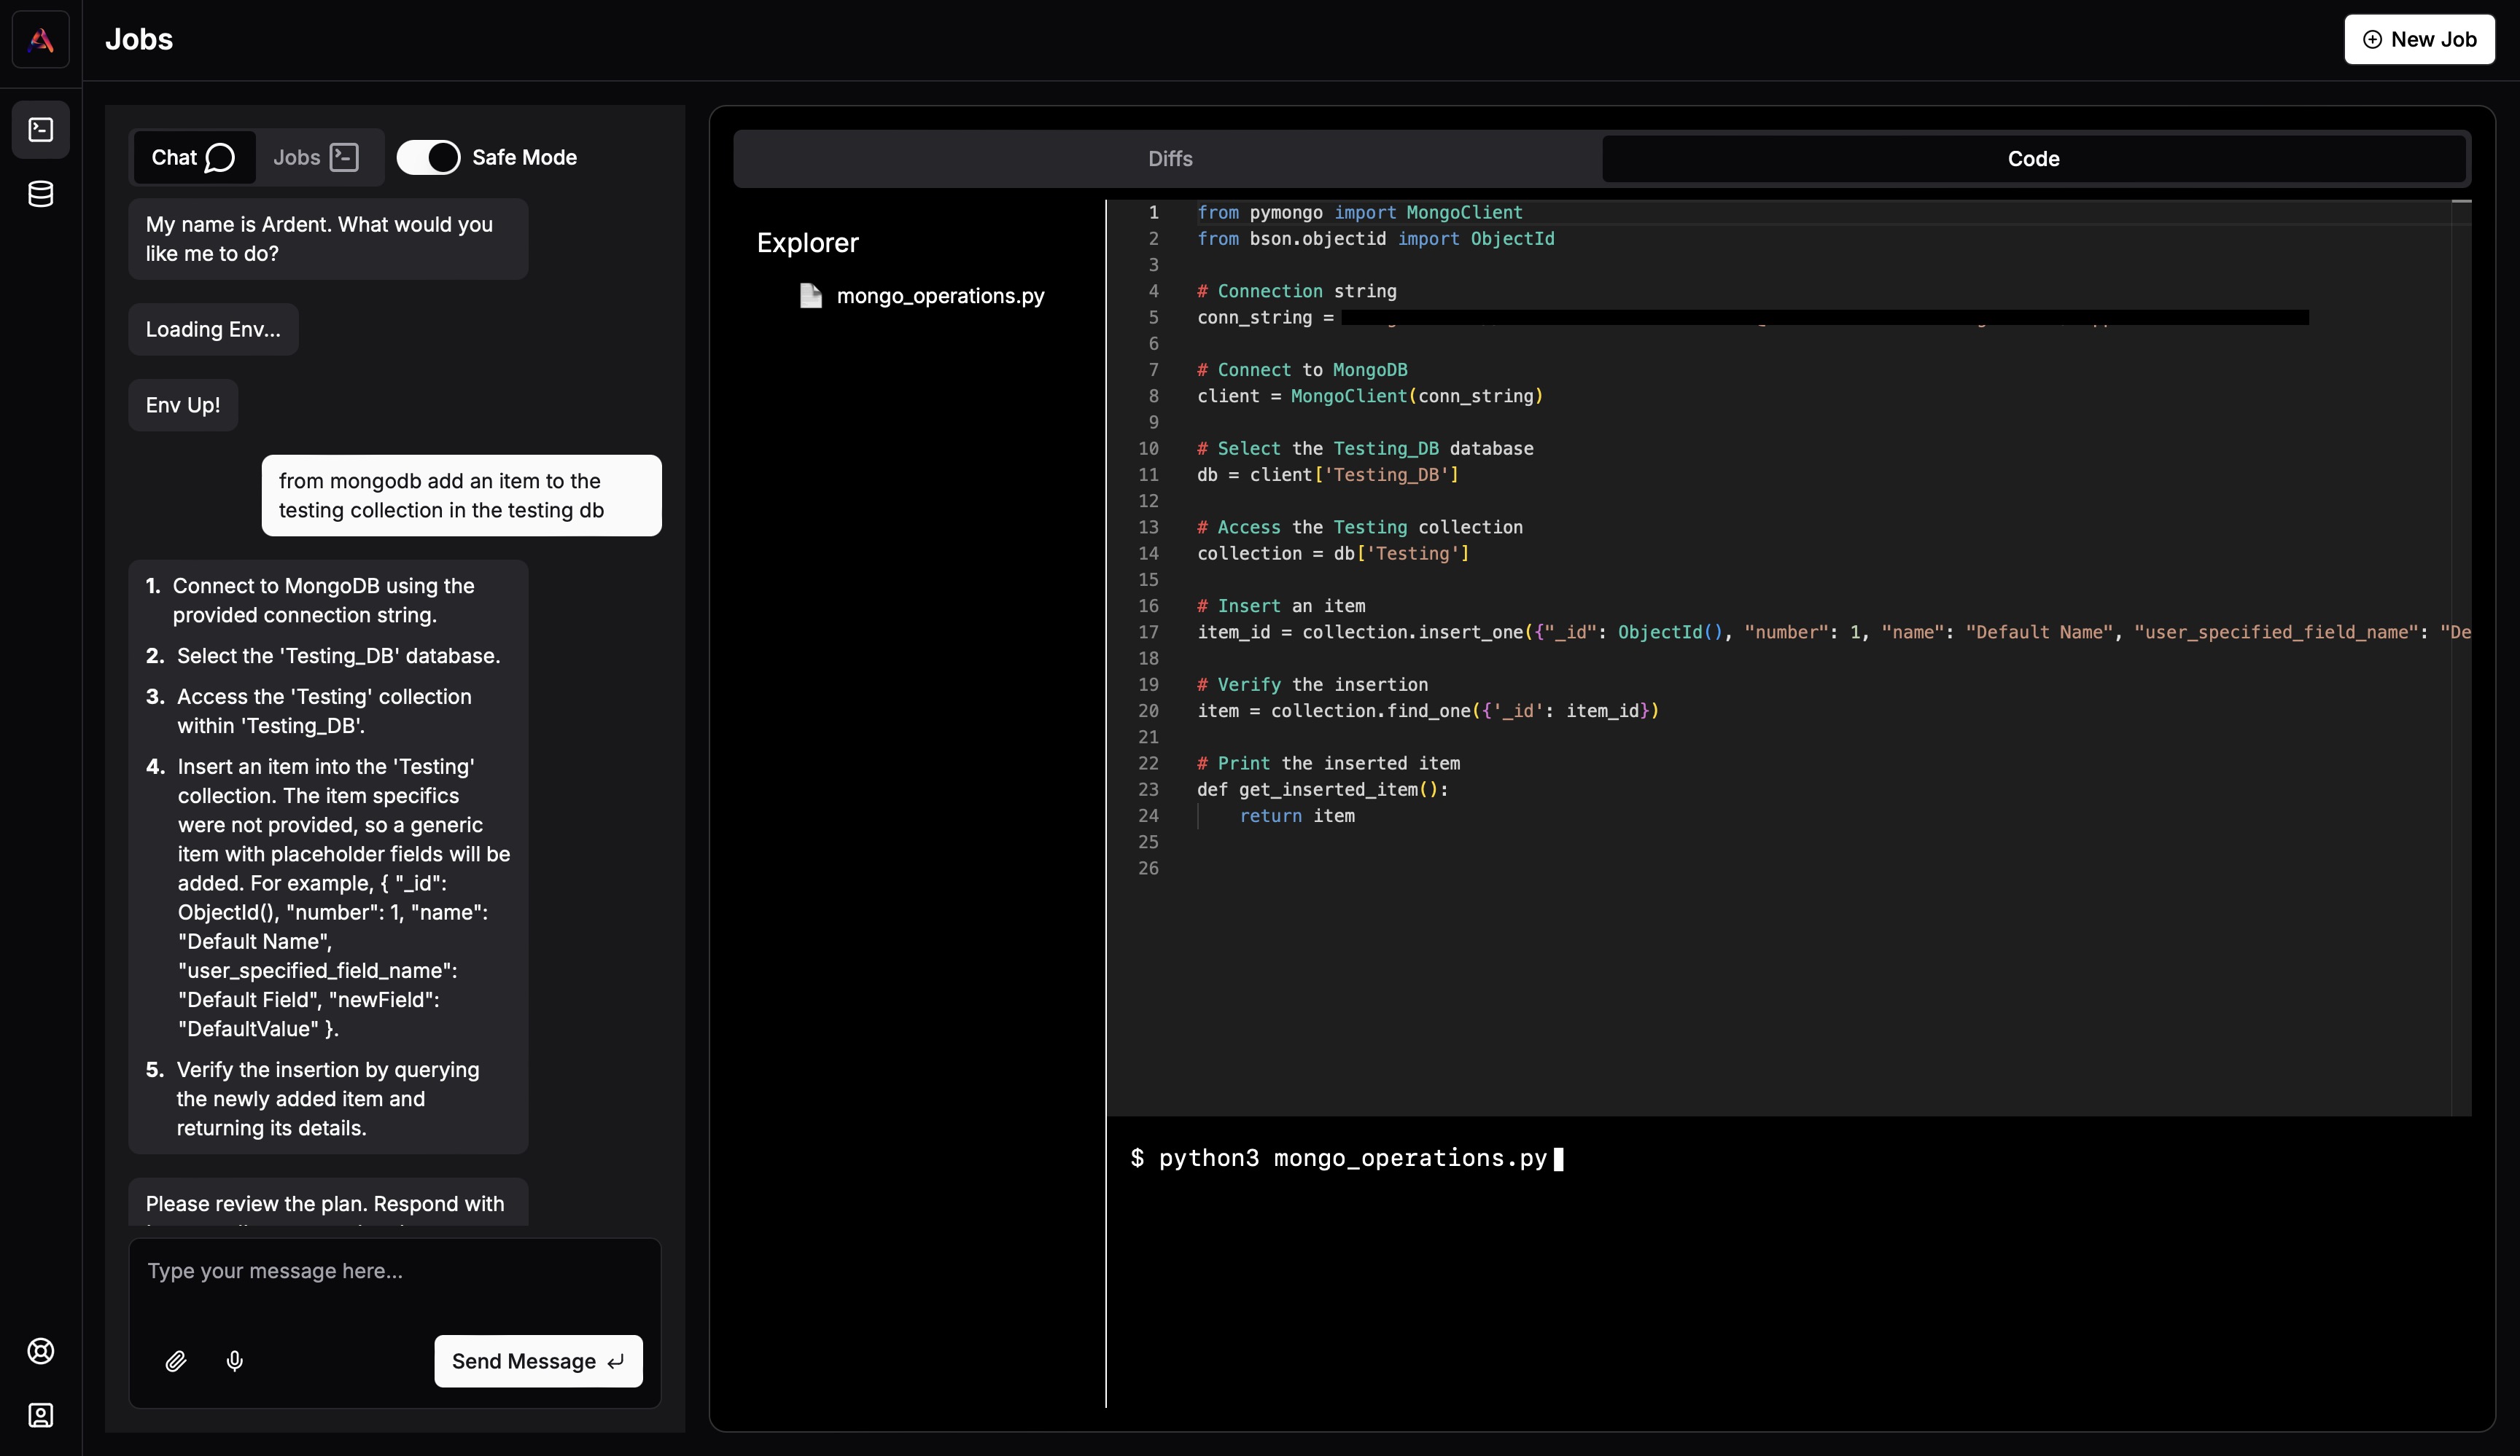Toggle the Safe Mode switch
This screenshot has width=2520, height=1456.
428,157
